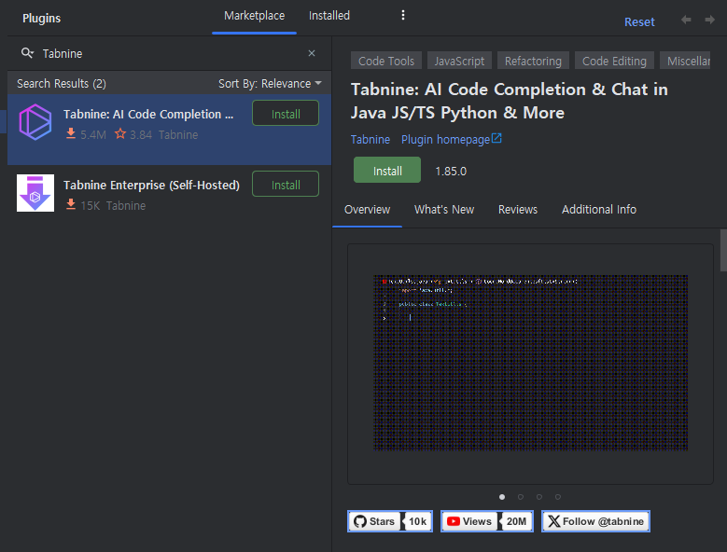
Task: Install Tabnine AI Code Completion from list
Action: click(286, 114)
